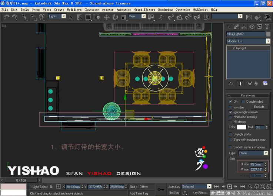Image resolution: width=273 pixels, height=196 pixels.
Task: Select the Select and Link tool
Action: (25, 17)
